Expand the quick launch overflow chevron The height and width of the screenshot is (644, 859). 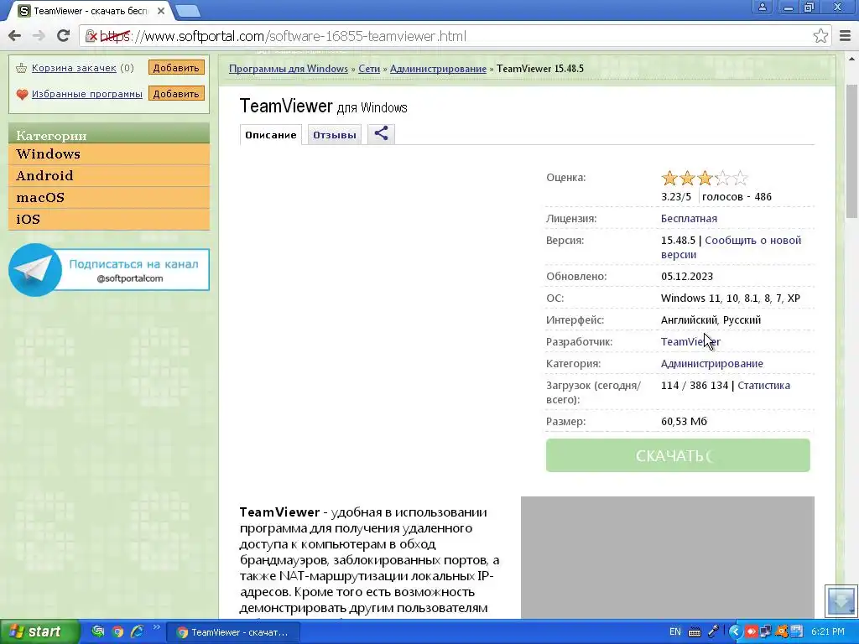tap(156, 627)
